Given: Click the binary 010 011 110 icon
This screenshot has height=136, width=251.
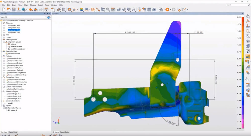Looking at the screenshot, I should pos(64,10).
